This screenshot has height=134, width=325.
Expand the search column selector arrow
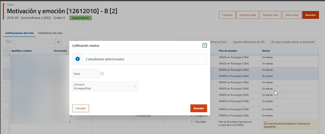click(x=11, y=42)
